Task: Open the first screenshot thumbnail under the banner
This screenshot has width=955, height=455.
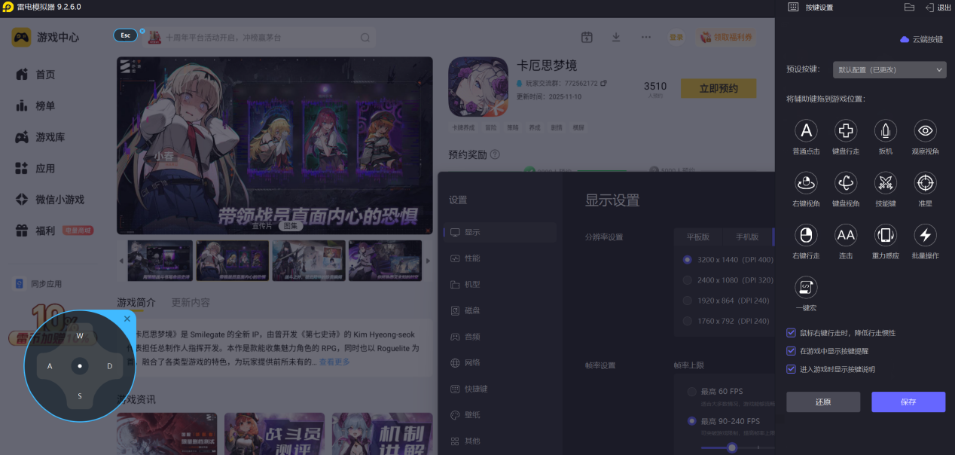Action: click(x=160, y=261)
